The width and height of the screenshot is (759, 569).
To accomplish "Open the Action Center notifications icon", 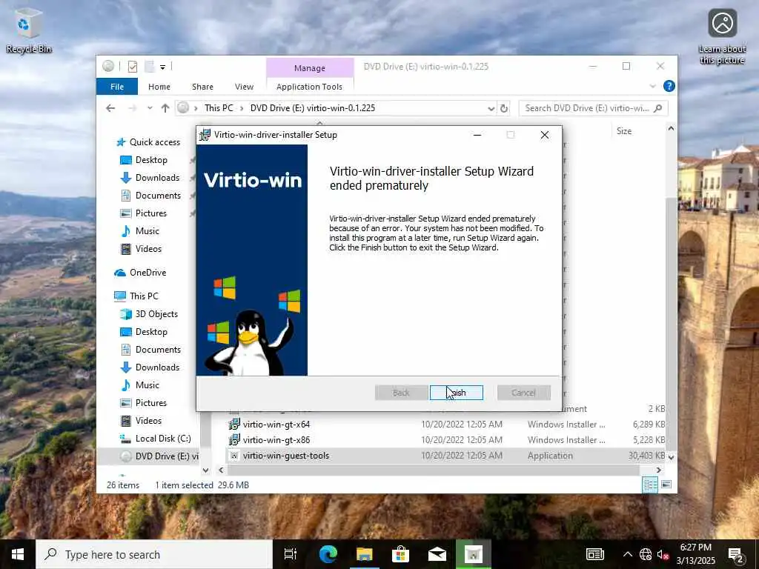I will (736, 554).
